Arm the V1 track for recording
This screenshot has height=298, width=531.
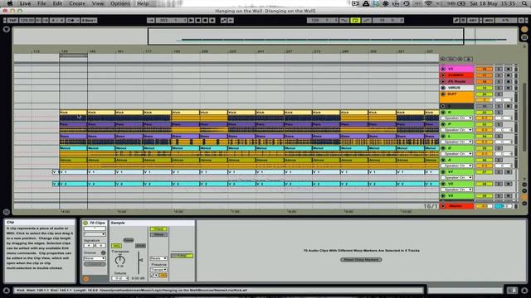(508, 69)
